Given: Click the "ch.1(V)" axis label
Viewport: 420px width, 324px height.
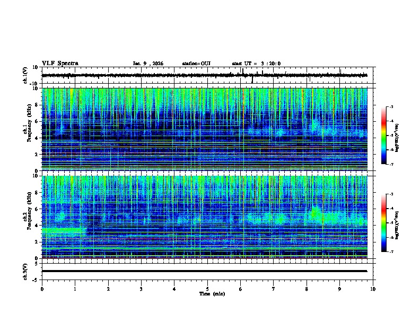Looking at the screenshot, I should [25, 75].
